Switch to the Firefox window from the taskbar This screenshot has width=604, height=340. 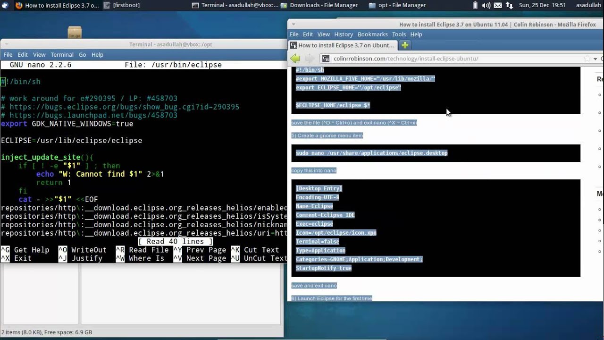pos(57,5)
